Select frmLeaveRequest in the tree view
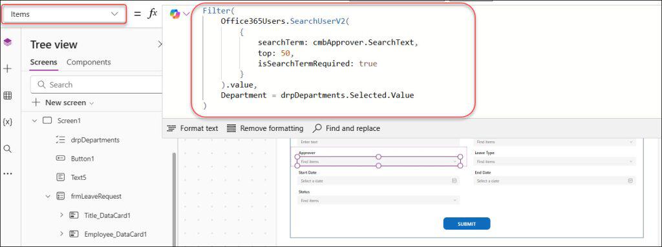Screen dimensions: 662x247 tap(96, 197)
